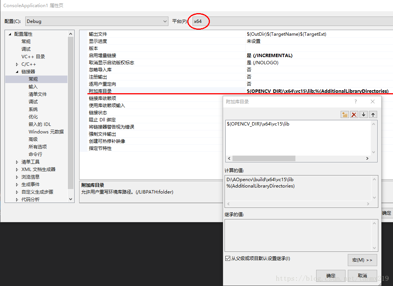393x286 pixels.
Task: Click the 输出文件 property row
Action: click(236, 34)
